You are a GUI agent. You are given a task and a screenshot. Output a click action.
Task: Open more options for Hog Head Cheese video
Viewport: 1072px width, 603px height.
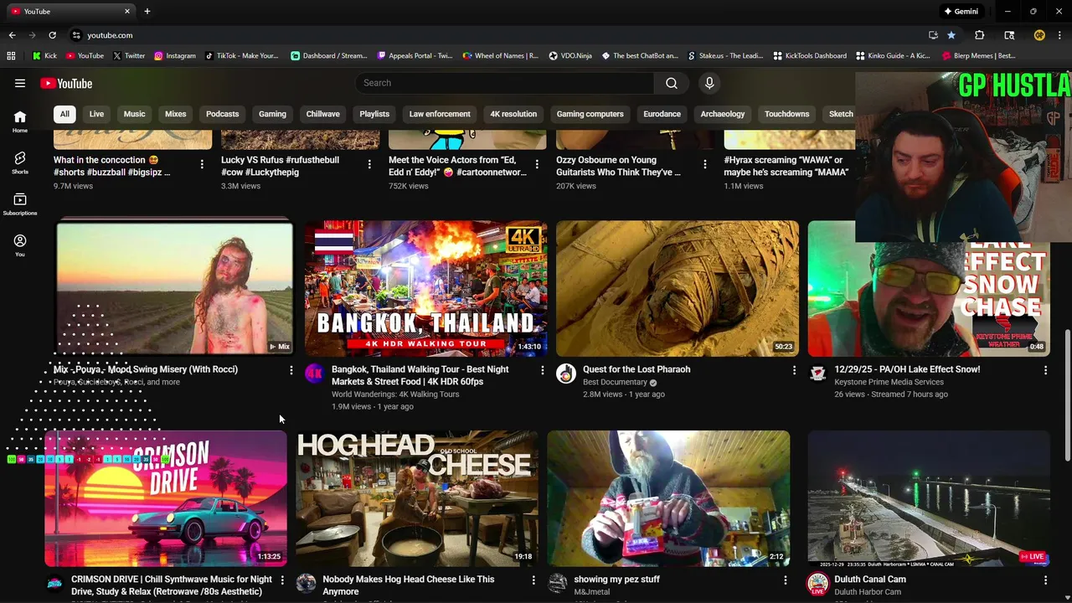pyautogui.click(x=533, y=580)
